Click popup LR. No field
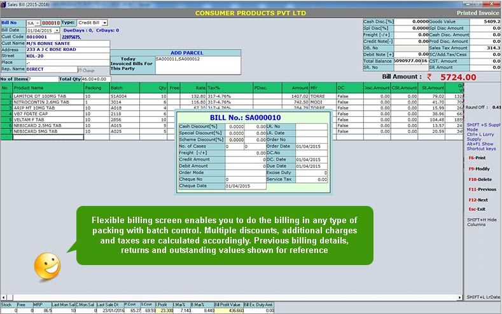 click(x=311, y=126)
